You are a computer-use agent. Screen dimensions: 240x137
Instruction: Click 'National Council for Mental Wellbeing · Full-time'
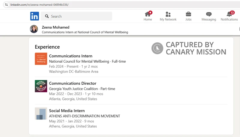click(87, 61)
